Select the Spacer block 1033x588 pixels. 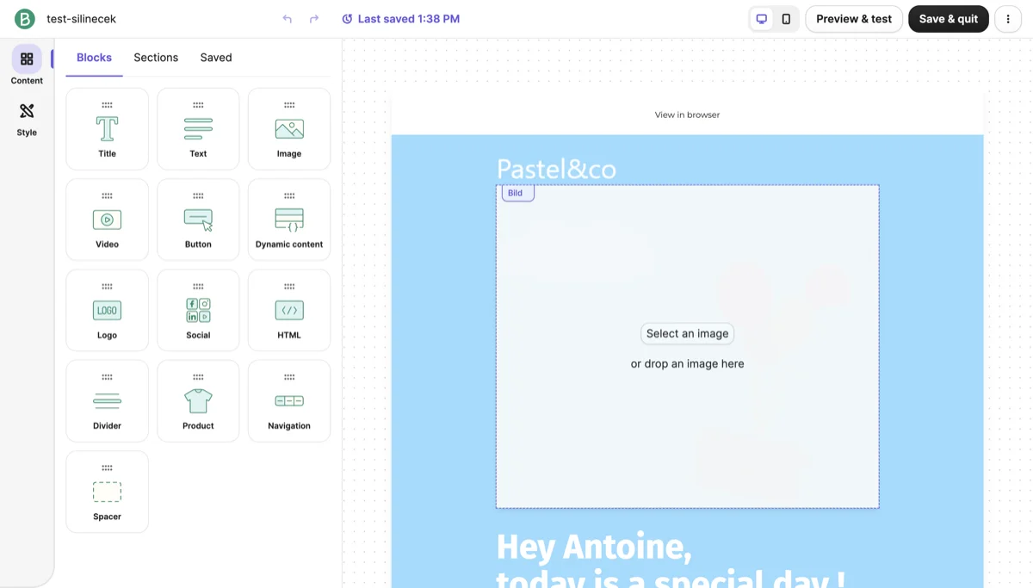[107, 492]
